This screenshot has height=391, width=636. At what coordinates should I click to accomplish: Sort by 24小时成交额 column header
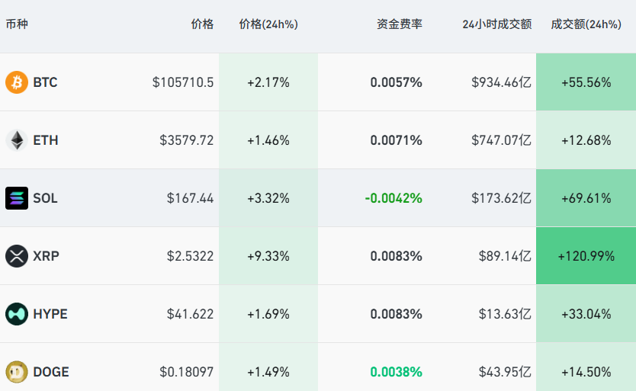tap(496, 24)
